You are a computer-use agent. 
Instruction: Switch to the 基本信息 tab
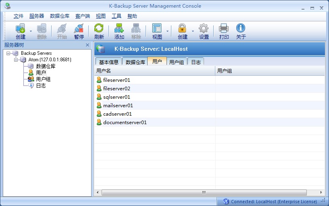(109, 62)
